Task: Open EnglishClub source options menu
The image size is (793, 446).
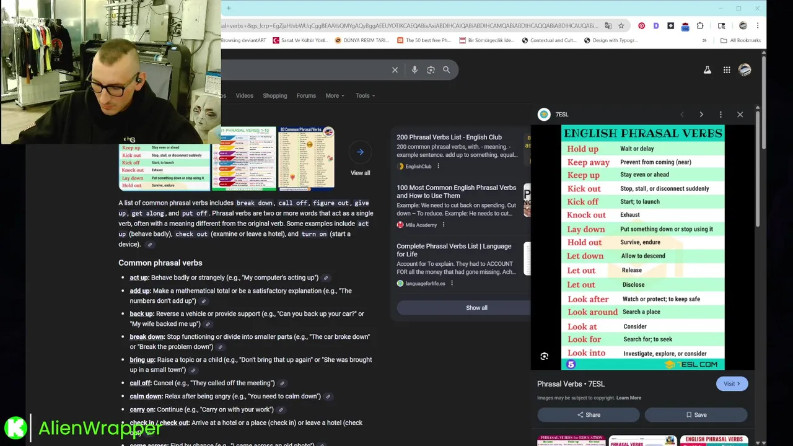Action: [x=438, y=166]
